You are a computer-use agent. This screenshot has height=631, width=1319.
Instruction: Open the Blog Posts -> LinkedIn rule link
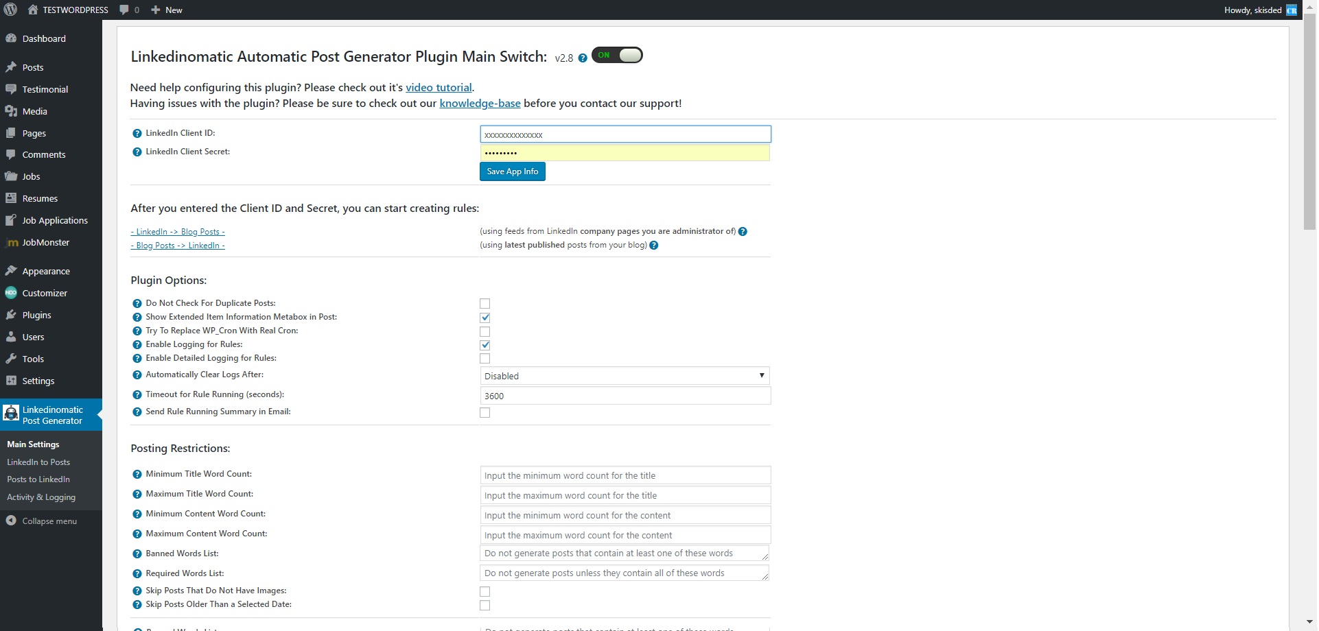point(178,246)
